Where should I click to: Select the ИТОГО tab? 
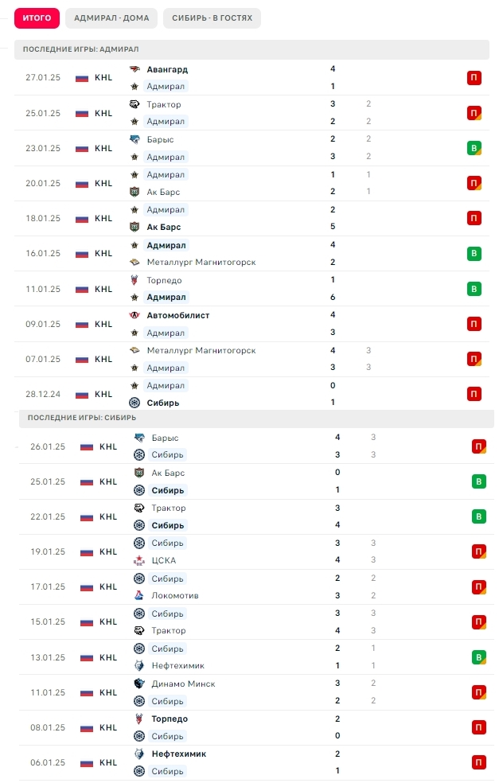coord(37,18)
